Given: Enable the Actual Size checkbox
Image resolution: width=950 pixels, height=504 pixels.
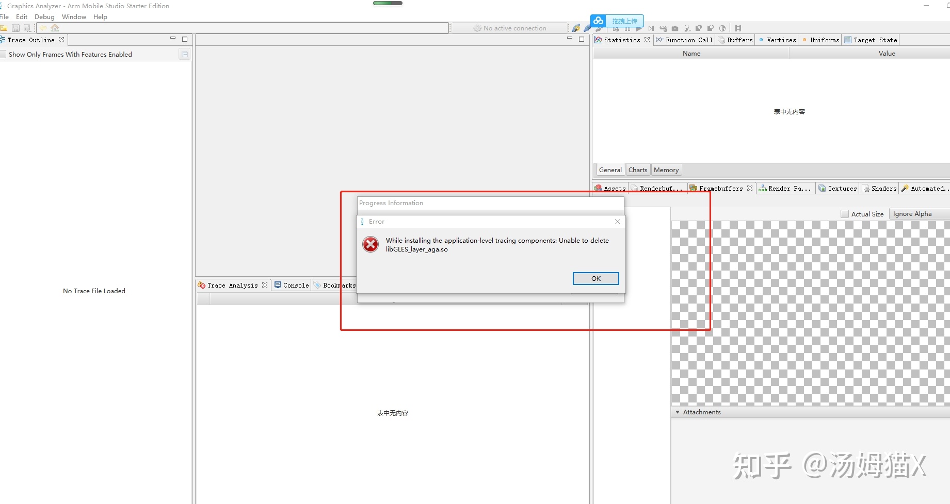Looking at the screenshot, I should (845, 214).
